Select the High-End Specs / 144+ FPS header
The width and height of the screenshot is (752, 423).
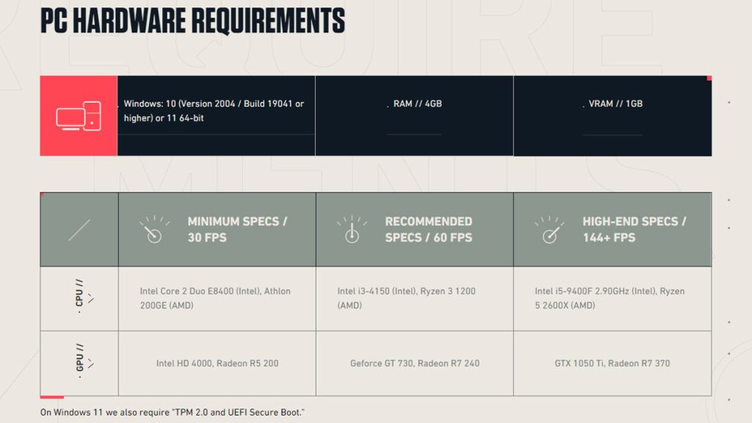[634, 229]
